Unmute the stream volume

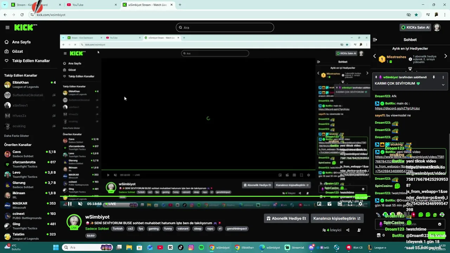[80, 204]
